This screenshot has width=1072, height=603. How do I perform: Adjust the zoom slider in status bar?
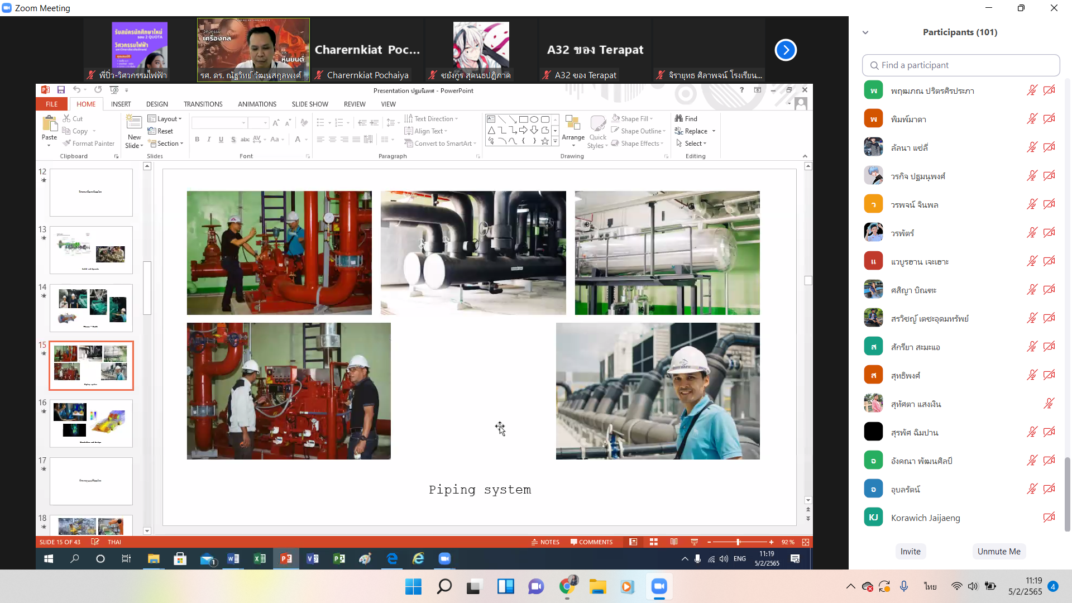[x=738, y=542]
